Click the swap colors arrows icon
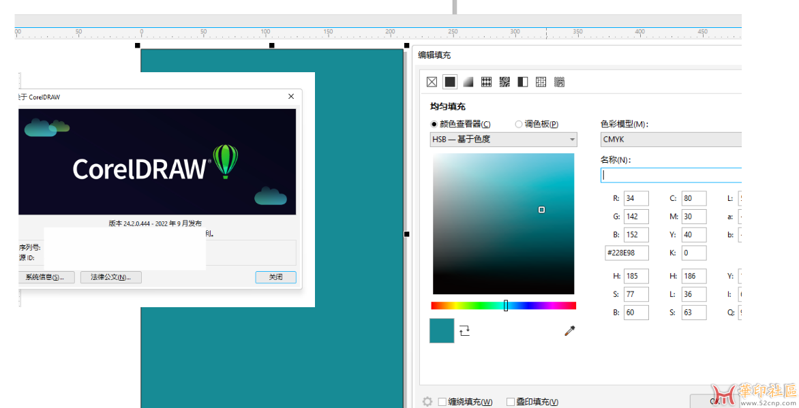 [x=464, y=330]
